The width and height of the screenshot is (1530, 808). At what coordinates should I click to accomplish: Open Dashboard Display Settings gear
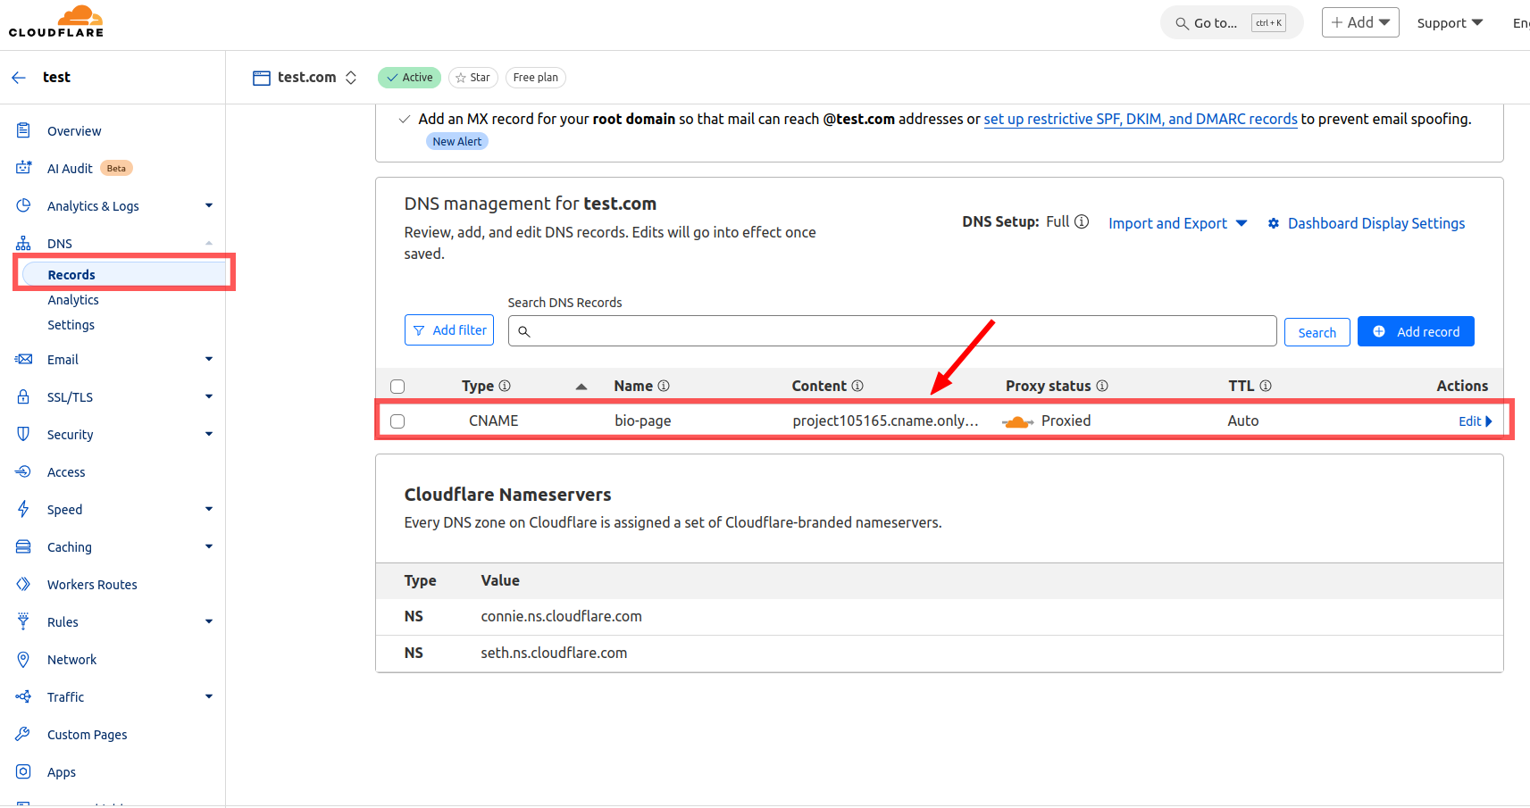[1274, 223]
